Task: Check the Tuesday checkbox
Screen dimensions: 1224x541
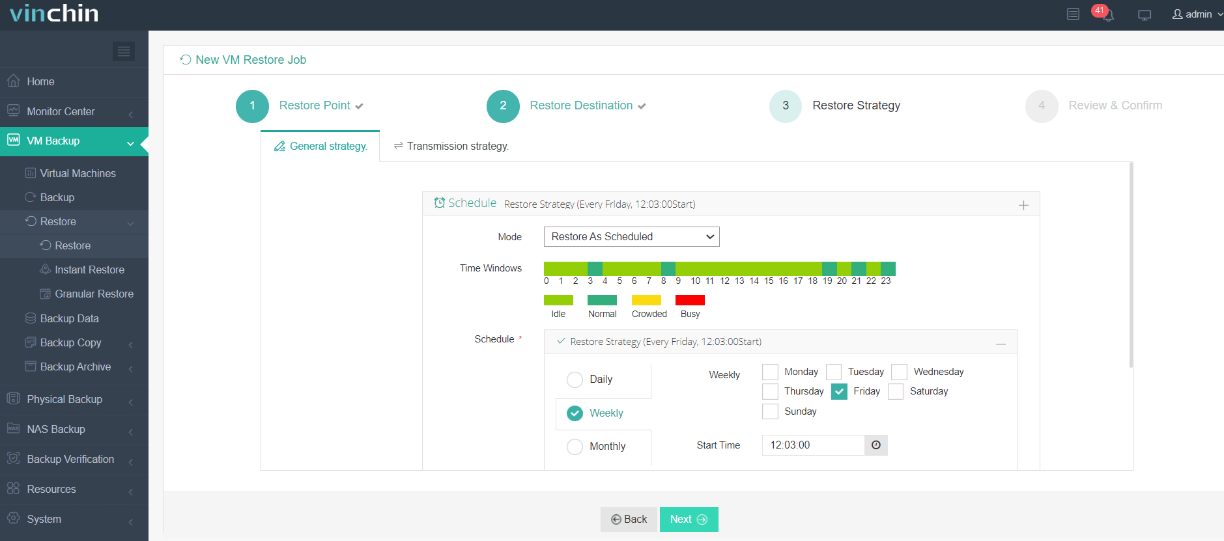Action: [x=834, y=372]
